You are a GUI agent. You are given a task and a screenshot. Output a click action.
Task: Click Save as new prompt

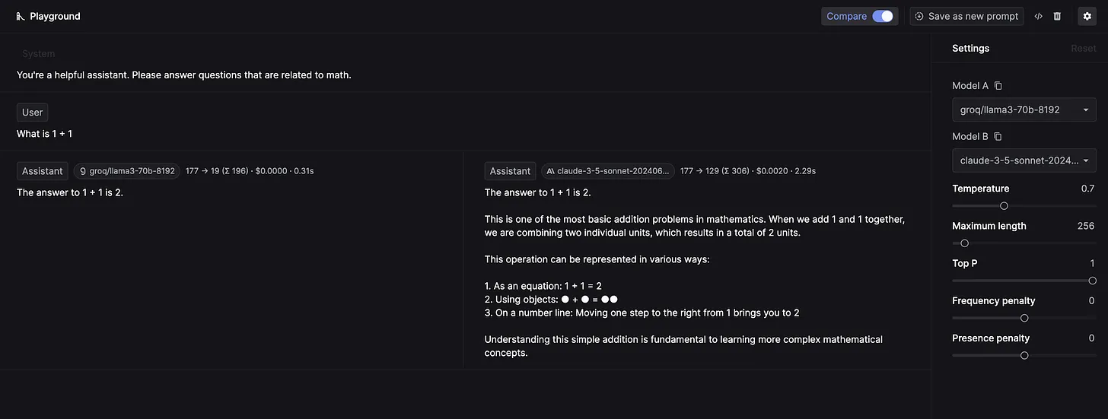click(x=966, y=16)
